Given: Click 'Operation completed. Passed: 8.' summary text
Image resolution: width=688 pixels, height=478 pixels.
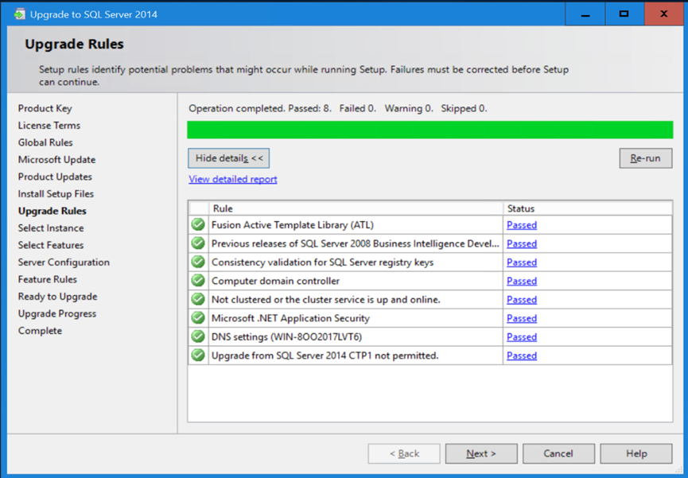Looking at the screenshot, I should pos(260,108).
